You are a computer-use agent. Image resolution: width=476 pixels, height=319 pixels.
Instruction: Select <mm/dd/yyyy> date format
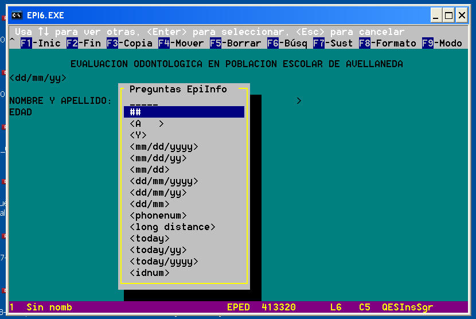pyautogui.click(x=164, y=147)
